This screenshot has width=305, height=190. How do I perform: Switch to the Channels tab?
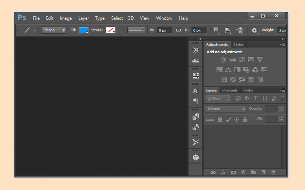(x=230, y=90)
